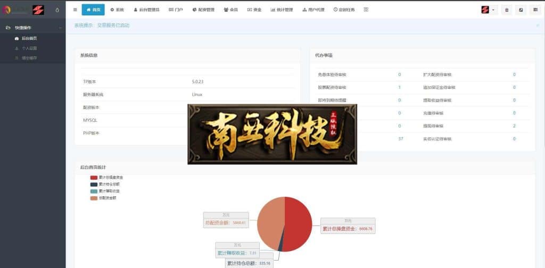Screen dimensions: 545x268
Task: Click the 累计赚取收益 chart label box
Action: coord(237,250)
